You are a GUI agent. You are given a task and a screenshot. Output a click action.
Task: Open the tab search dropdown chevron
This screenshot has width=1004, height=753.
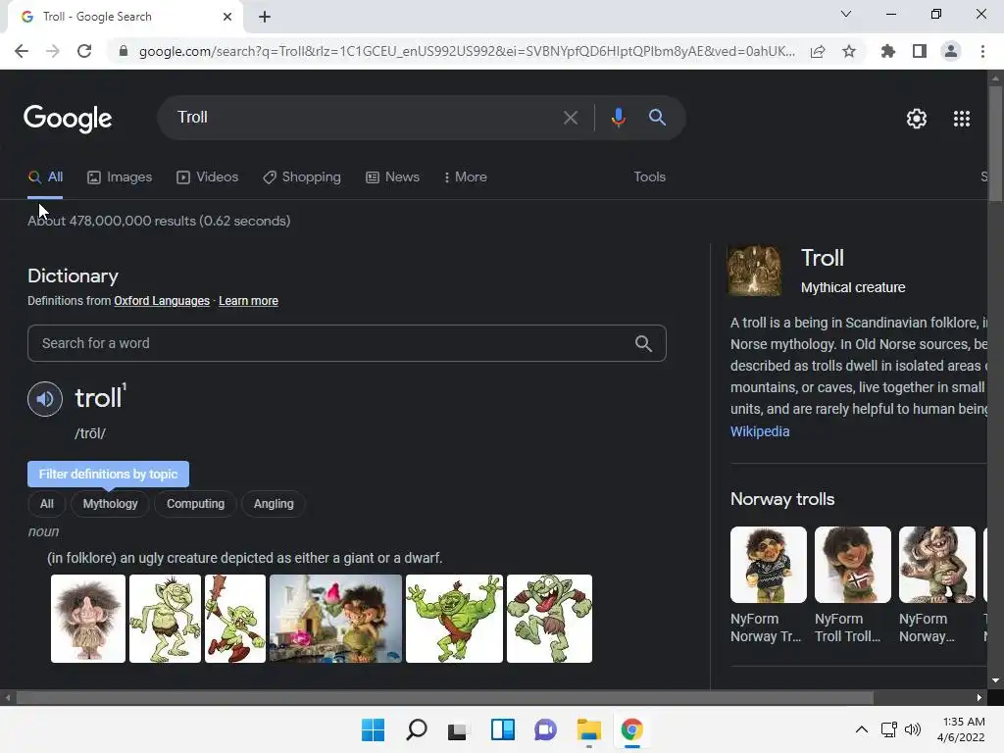point(846,14)
